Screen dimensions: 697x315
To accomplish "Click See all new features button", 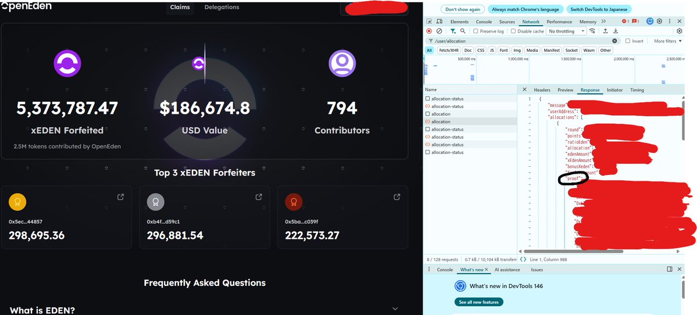I will point(479,302).
